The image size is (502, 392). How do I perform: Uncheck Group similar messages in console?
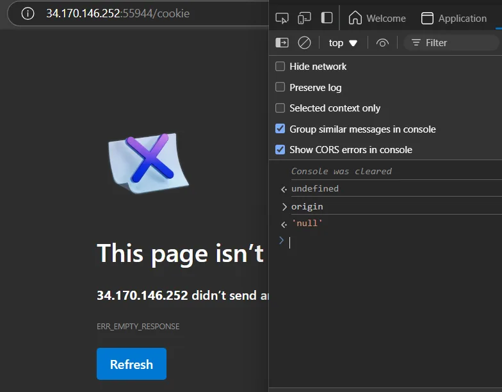tap(280, 129)
